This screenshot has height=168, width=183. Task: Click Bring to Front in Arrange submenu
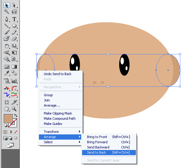pos(109,137)
